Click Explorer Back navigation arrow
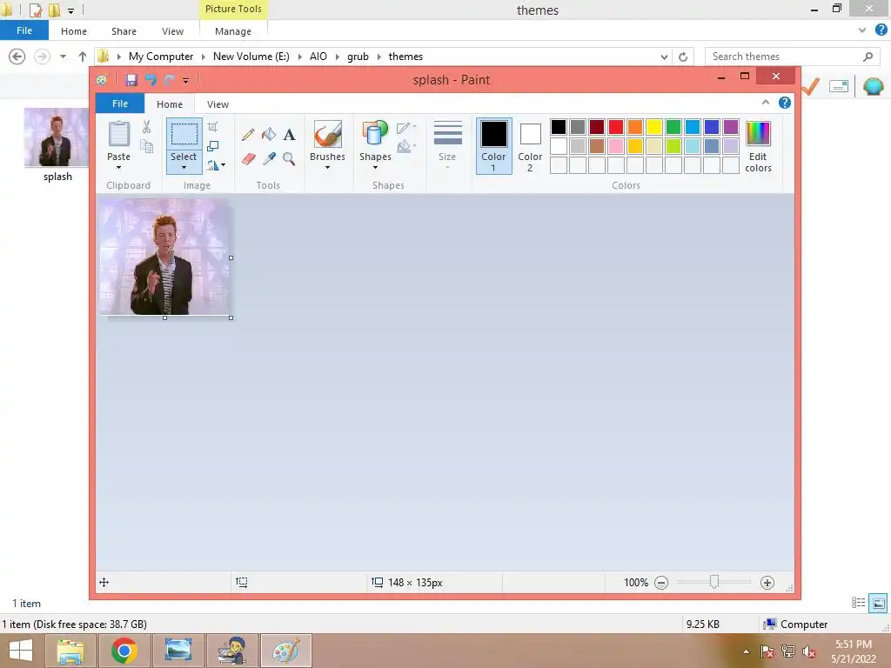Screen dimensions: 891x668 [x=17, y=57]
